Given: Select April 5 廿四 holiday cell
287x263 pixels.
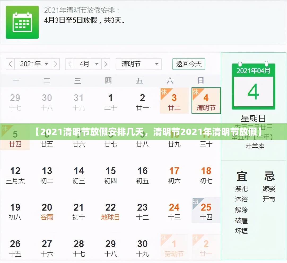Looking at the screenshot, I should (15, 137).
